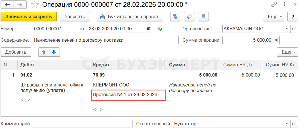The width and height of the screenshot is (299, 129).
Task: Click the forward navigation arrow
Action: [20, 5]
